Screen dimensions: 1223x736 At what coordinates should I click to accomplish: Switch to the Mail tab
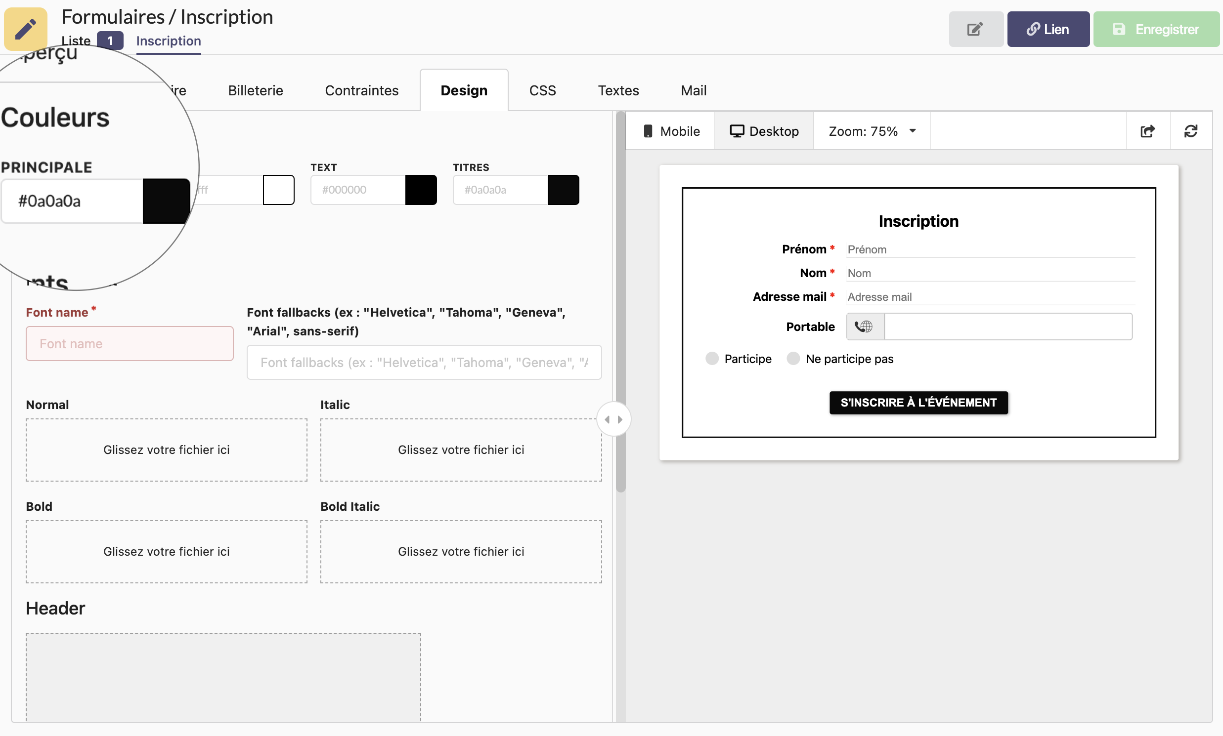point(694,90)
